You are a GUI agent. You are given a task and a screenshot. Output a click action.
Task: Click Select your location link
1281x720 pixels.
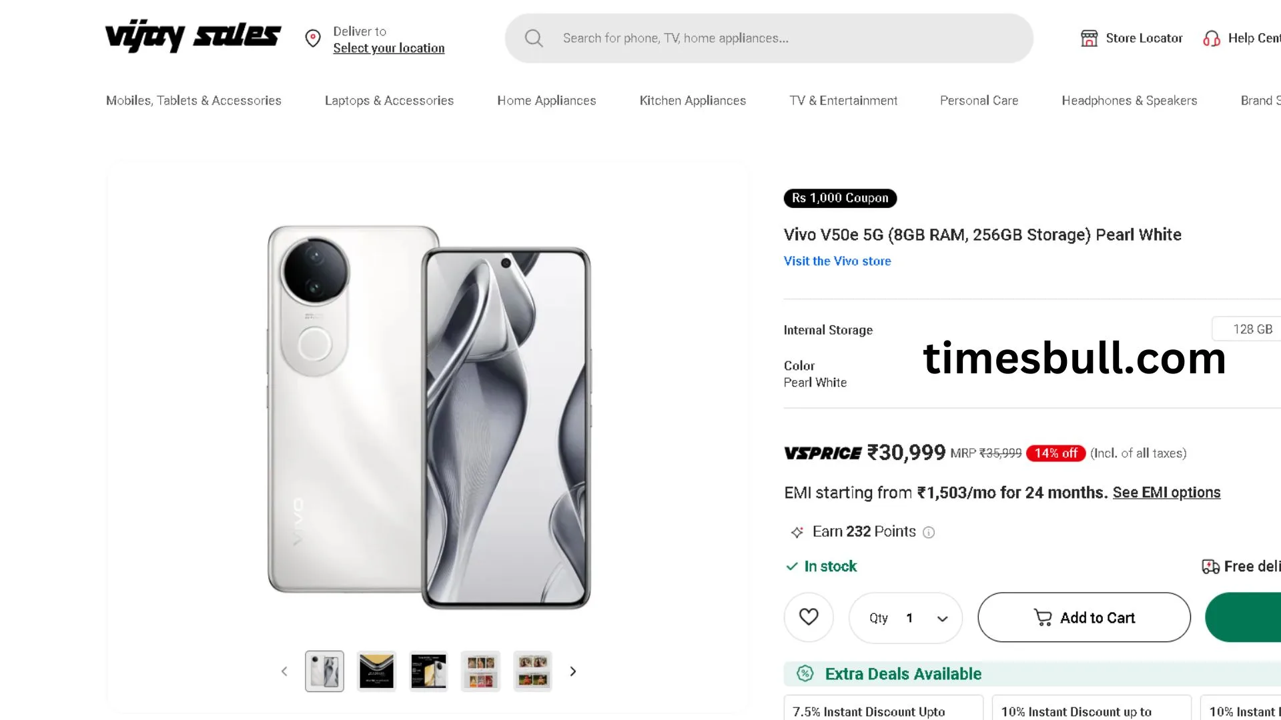pyautogui.click(x=388, y=48)
